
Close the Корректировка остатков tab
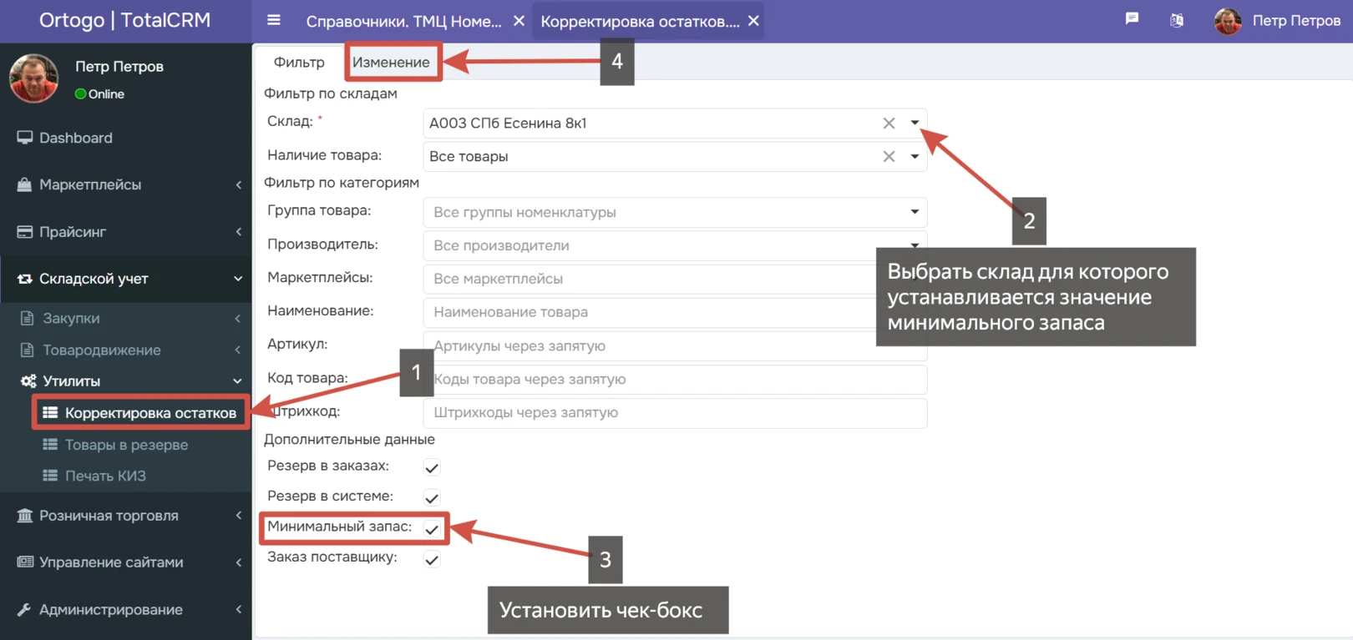(x=753, y=21)
